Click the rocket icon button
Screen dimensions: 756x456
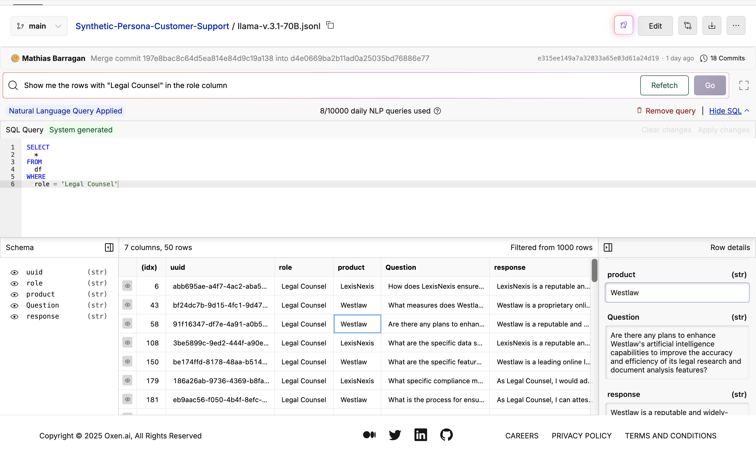[623, 26]
